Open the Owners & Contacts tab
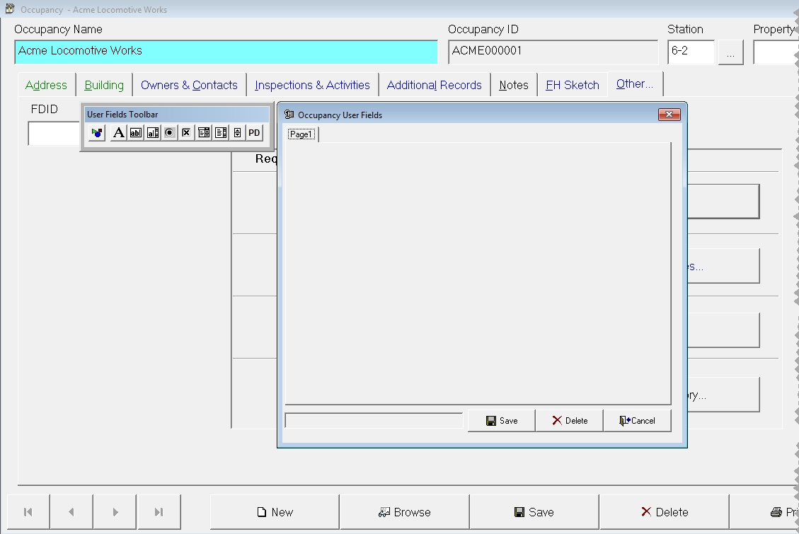The image size is (799, 534). point(189,85)
